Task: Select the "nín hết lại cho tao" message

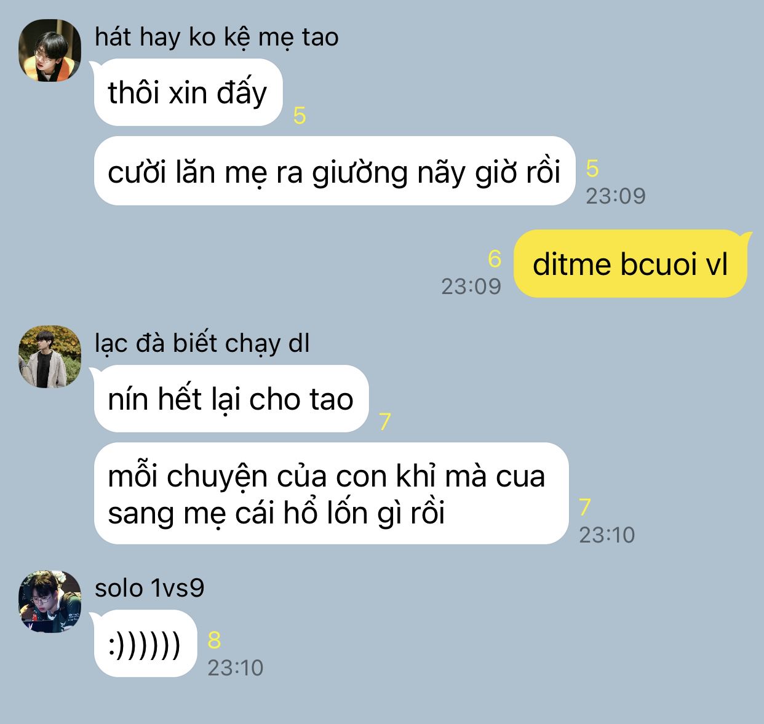Action: 231,399
